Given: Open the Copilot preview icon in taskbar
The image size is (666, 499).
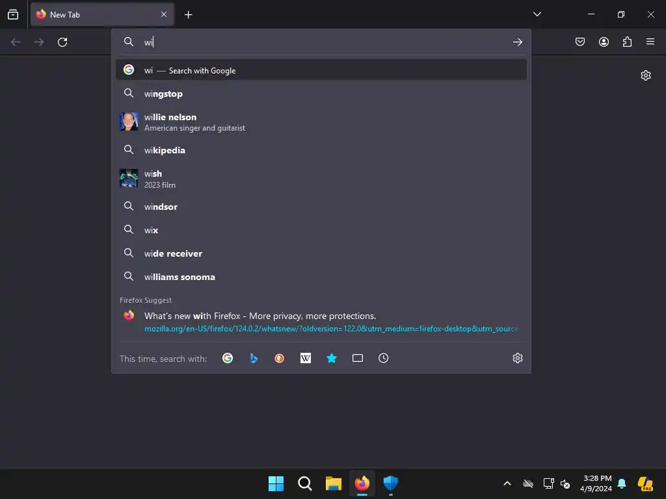Looking at the screenshot, I should click(x=646, y=483).
